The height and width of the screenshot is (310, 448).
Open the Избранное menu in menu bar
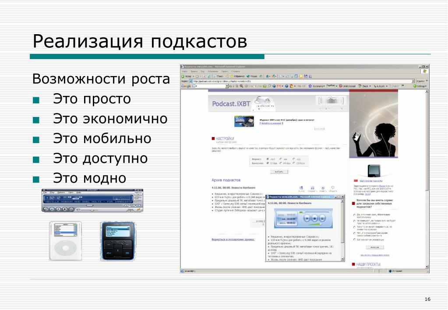[213, 71]
